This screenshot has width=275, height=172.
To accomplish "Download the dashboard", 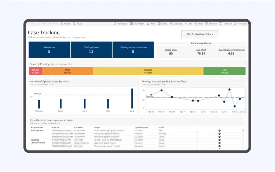I will 211,24.
